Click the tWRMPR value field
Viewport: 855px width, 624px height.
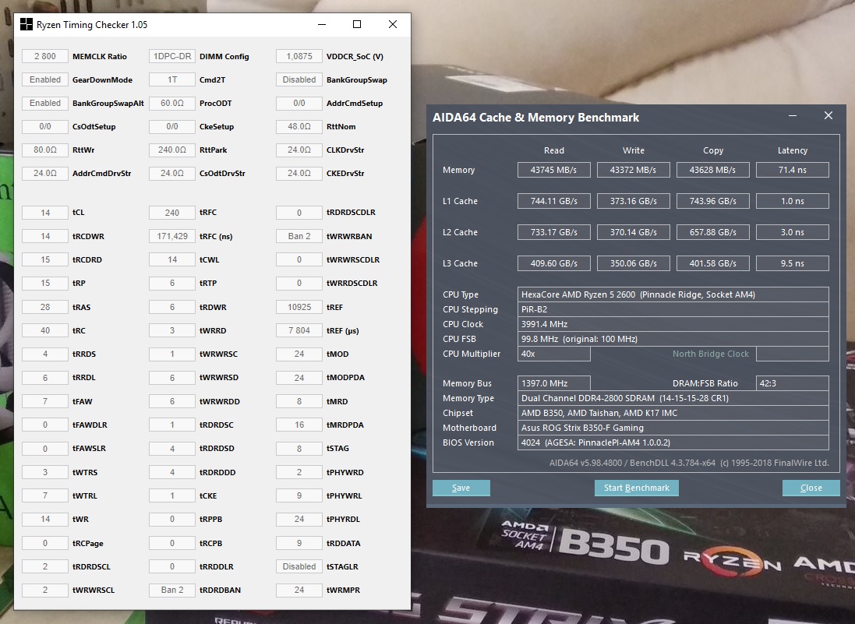click(x=299, y=591)
